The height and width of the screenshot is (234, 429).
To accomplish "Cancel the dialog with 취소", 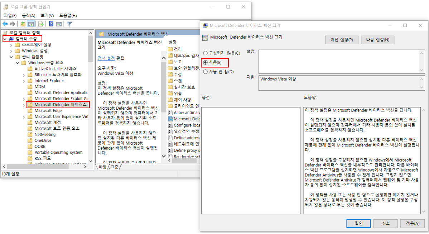I will click(x=386, y=223).
